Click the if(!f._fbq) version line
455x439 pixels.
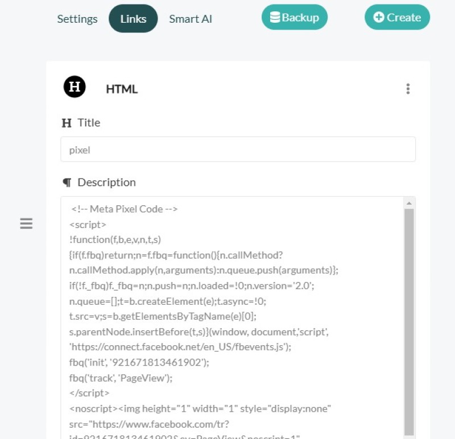[192, 286]
